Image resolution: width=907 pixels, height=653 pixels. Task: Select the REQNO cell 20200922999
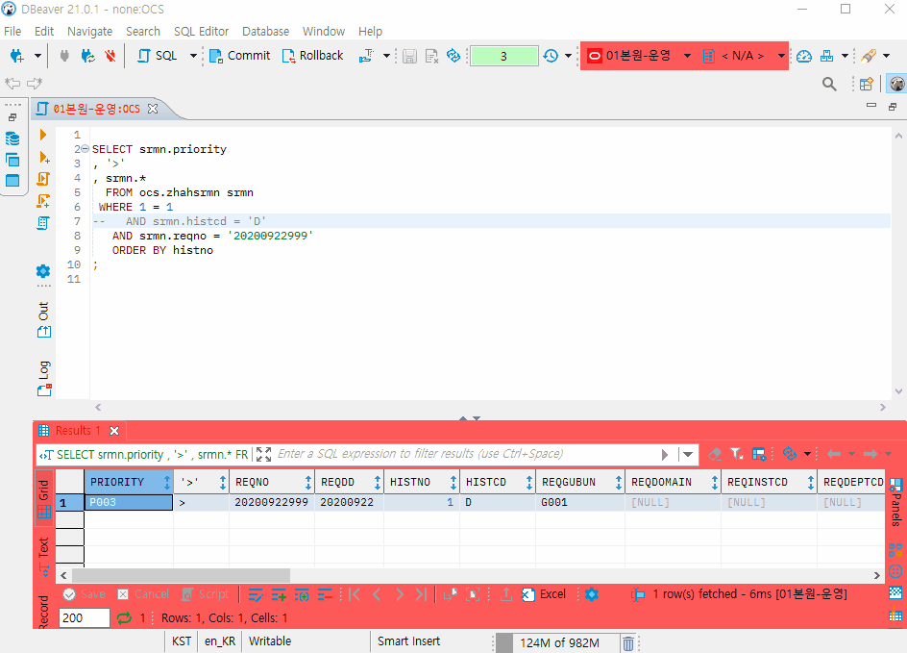(x=271, y=502)
